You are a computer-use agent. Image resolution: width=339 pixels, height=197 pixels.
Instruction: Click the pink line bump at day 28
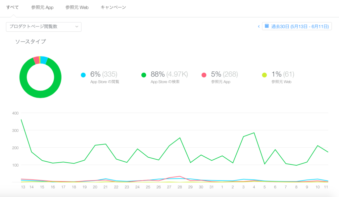pyautogui.click(x=180, y=176)
